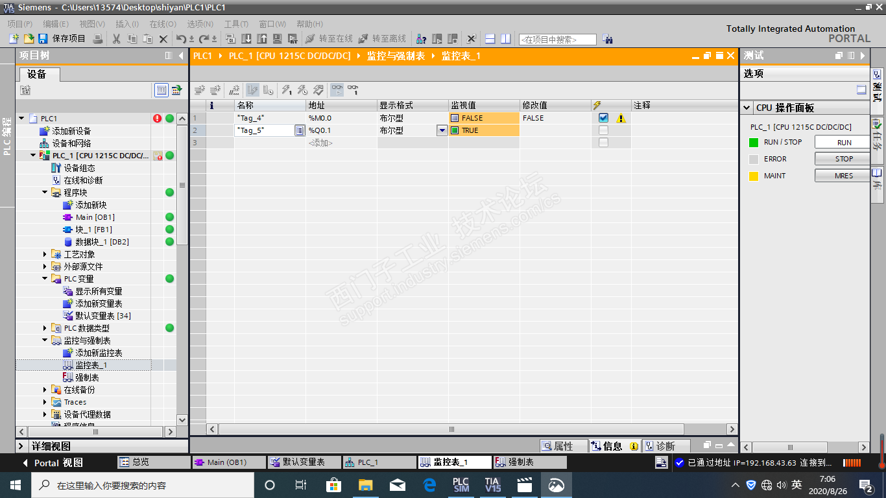Screen dimensions: 886x498
Task: Collapse the PLC变量 folder
Action: click(x=45, y=279)
